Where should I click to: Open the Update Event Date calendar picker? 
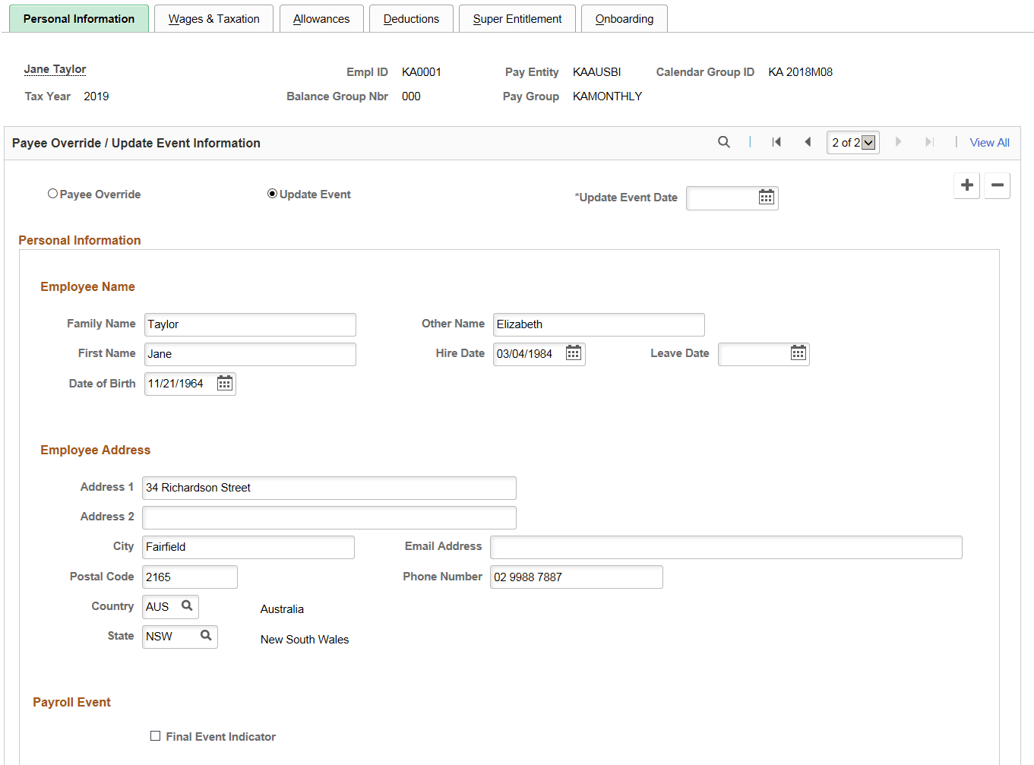(767, 198)
